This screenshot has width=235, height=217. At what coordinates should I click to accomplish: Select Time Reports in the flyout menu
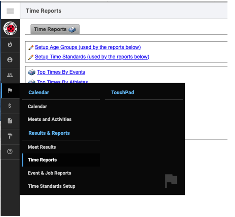pos(42,160)
